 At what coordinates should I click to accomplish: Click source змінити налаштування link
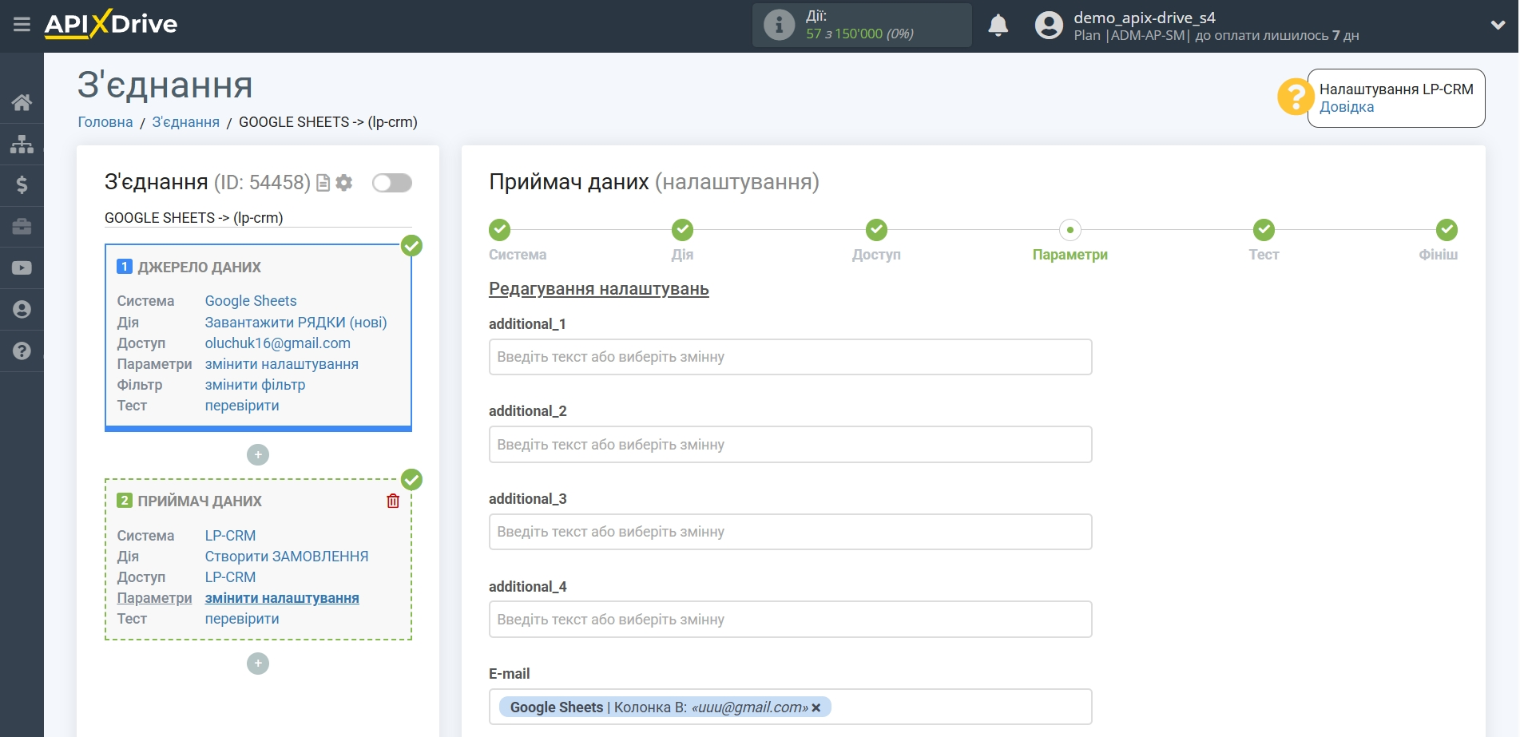[x=282, y=364]
